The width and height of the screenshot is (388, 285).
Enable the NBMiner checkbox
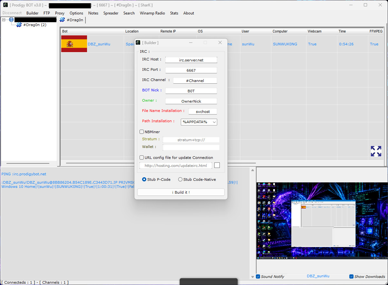point(141,132)
